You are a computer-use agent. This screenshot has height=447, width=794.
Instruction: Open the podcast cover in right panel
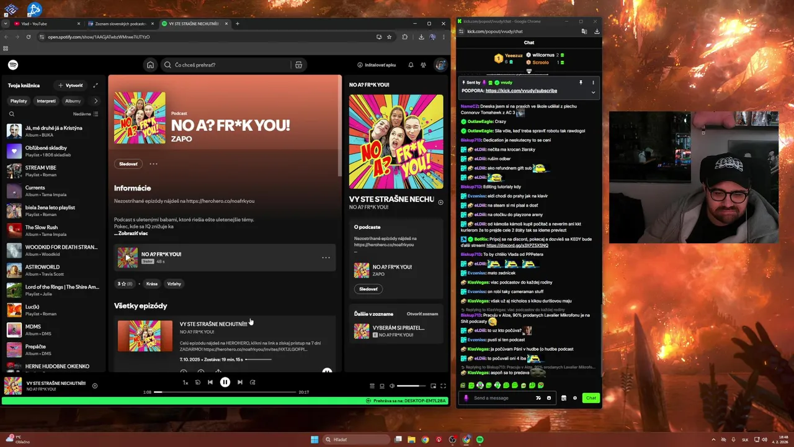point(396,142)
